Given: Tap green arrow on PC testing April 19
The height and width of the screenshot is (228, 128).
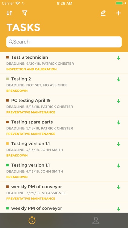Looking at the screenshot, I should pos(119,101).
